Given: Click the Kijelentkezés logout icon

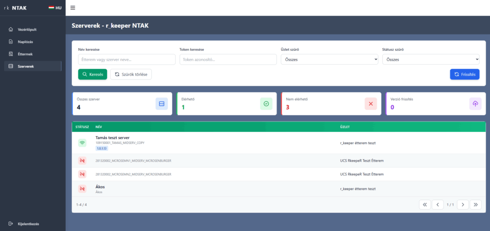Looking at the screenshot, I should coord(11,223).
